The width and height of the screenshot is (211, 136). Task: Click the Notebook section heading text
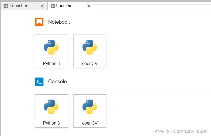coord(59,22)
